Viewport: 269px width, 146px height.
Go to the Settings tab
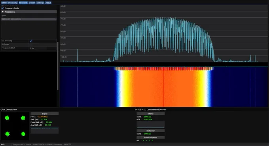click(40, 3)
